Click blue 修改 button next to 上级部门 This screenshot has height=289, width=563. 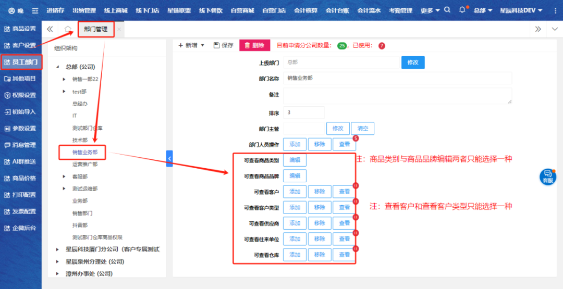(412, 62)
